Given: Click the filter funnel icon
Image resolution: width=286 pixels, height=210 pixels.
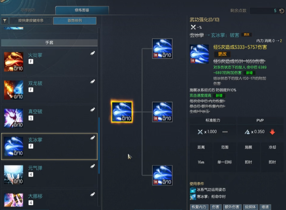Looking at the screenshot, I should tap(5, 21).
